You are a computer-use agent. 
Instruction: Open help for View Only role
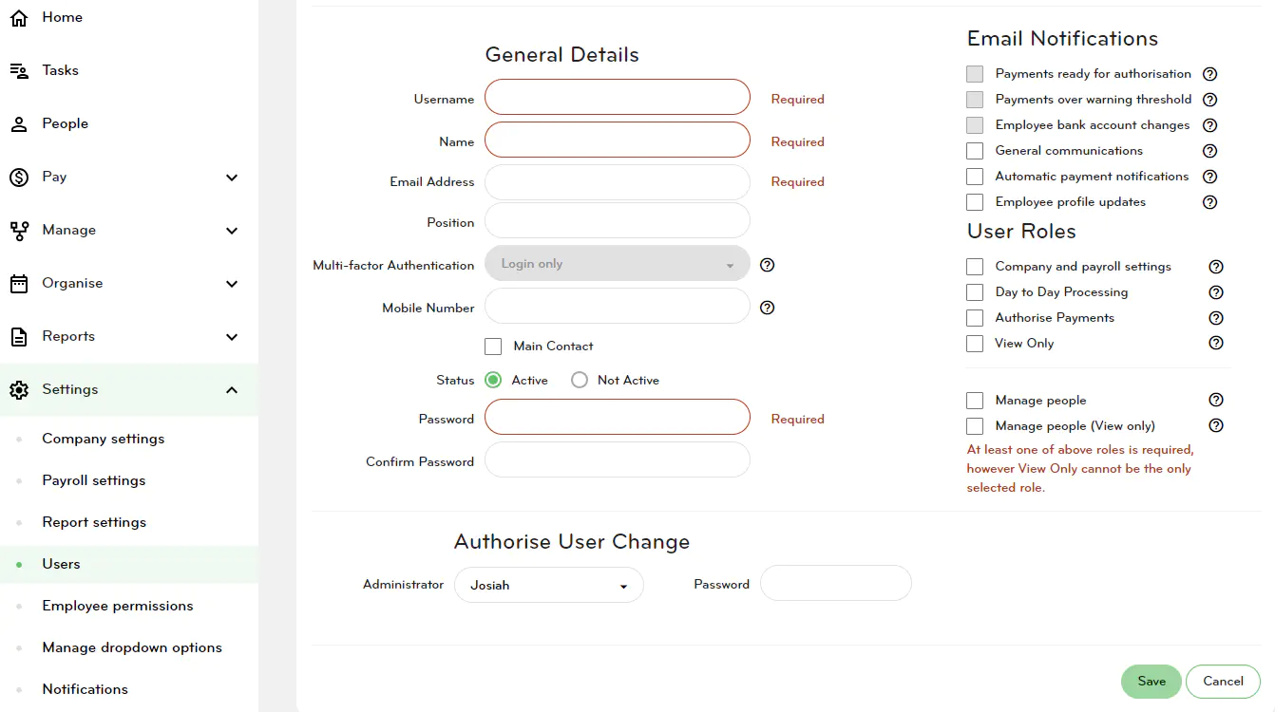1215,343
